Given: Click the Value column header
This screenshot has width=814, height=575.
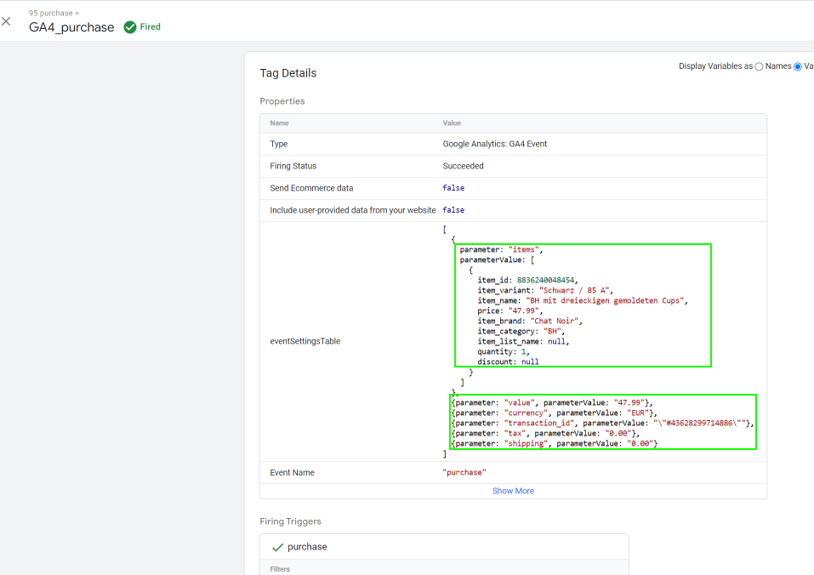Looking at the screenshot, I should coord(452,123).
